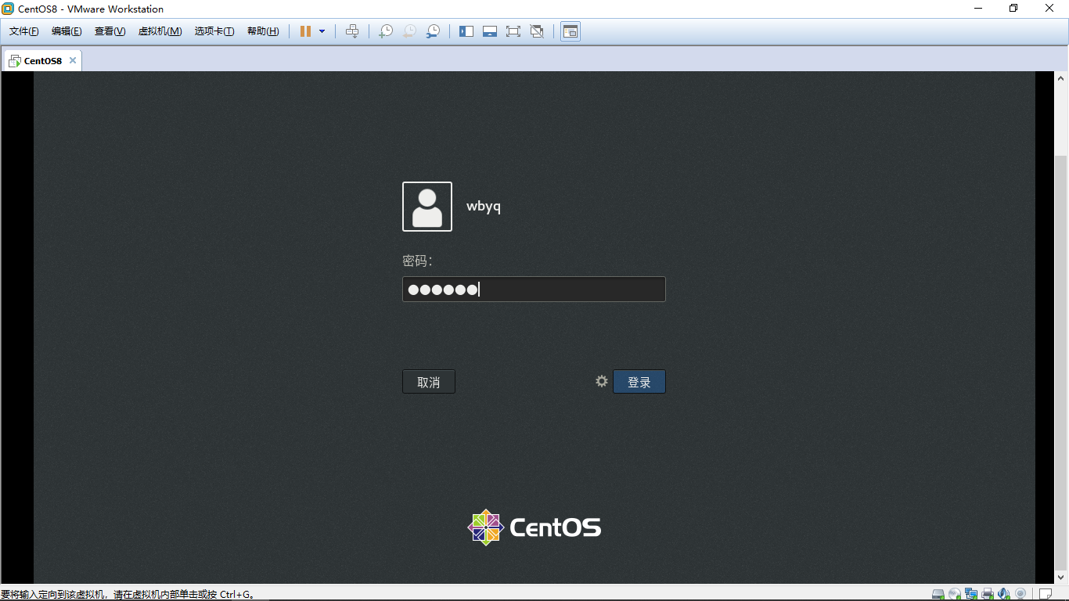Image resolution: width=1069 pixels, height=601 pixels.
Task: Toggle the console view toolbar button
Action: tap(570, 31)
